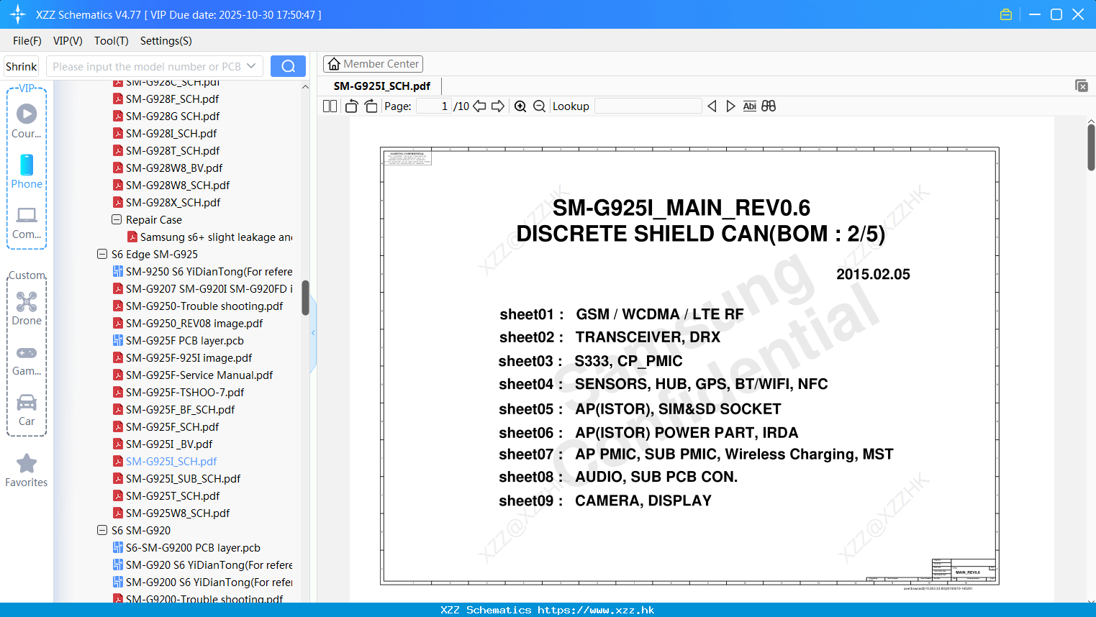
Task: Collapse the left panel via splitter handle
Action: pyautogui.click(x=313, y=333)
